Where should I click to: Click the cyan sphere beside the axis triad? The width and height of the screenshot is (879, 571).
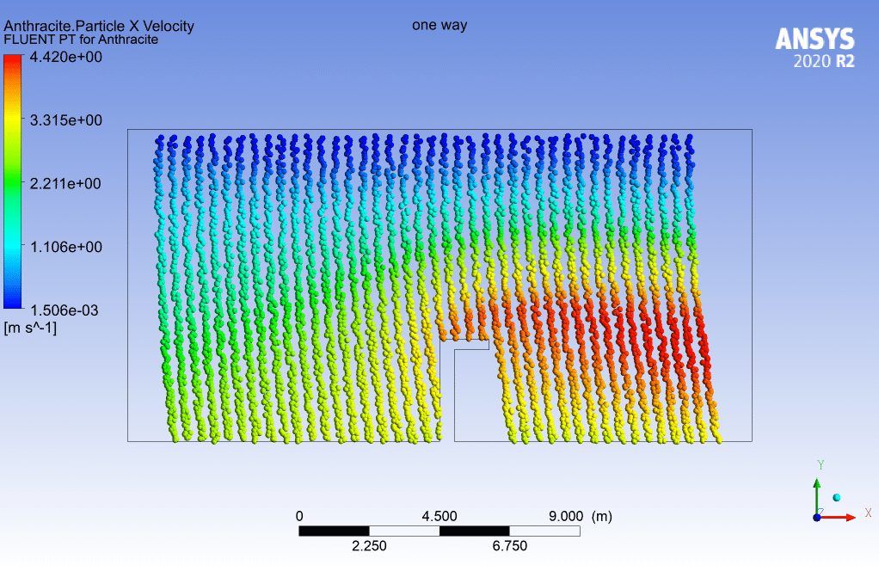pos(837,497)
